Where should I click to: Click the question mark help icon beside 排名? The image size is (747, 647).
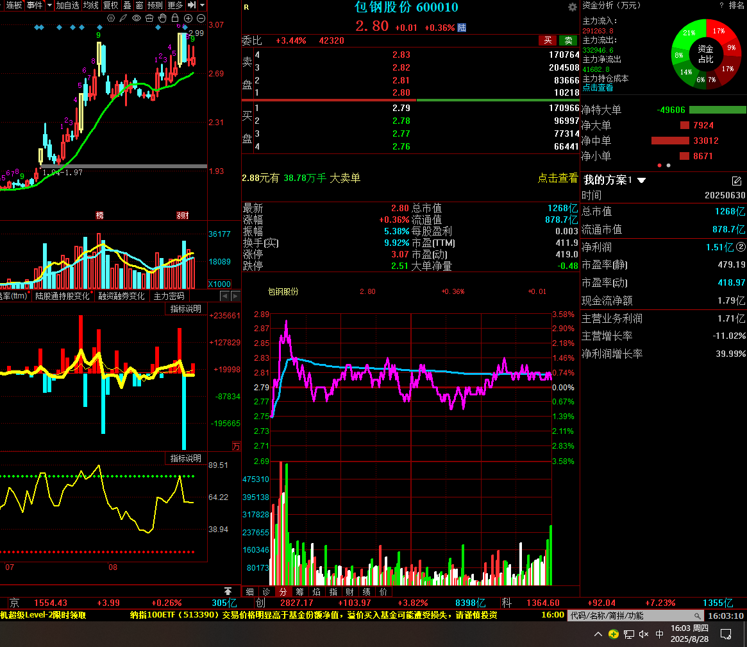click(721, 5)
